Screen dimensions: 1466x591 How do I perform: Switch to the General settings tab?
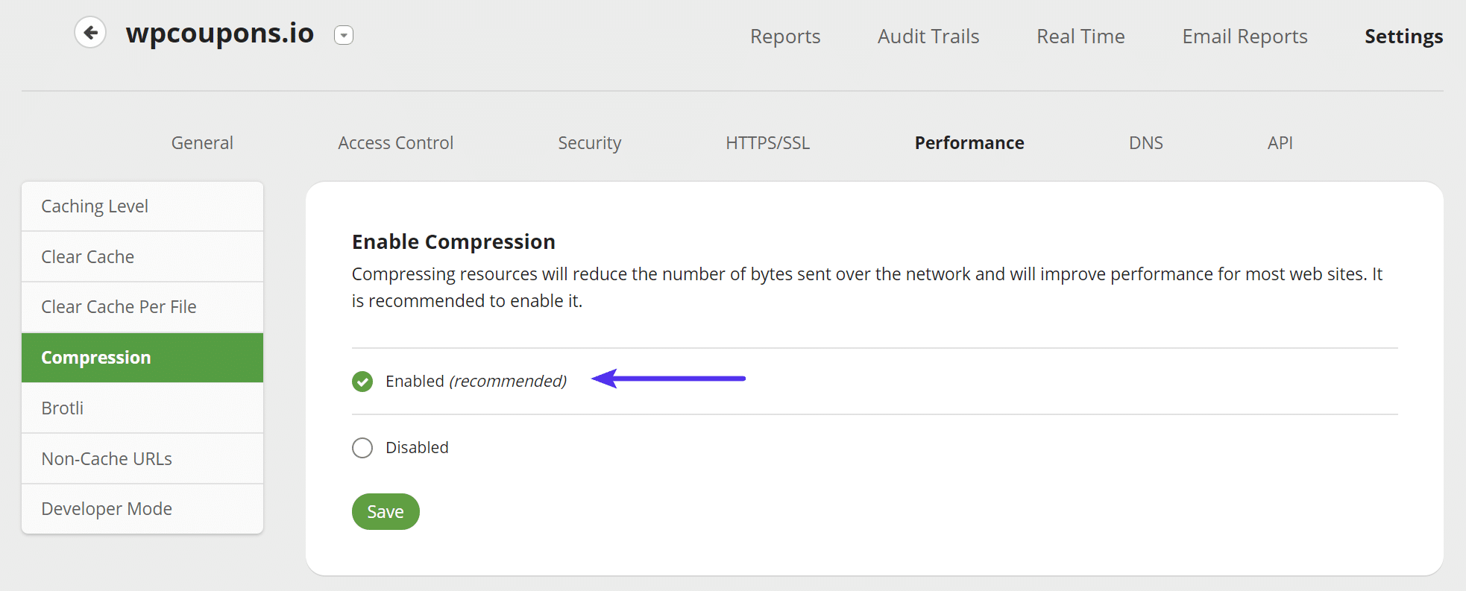(201, 142)
